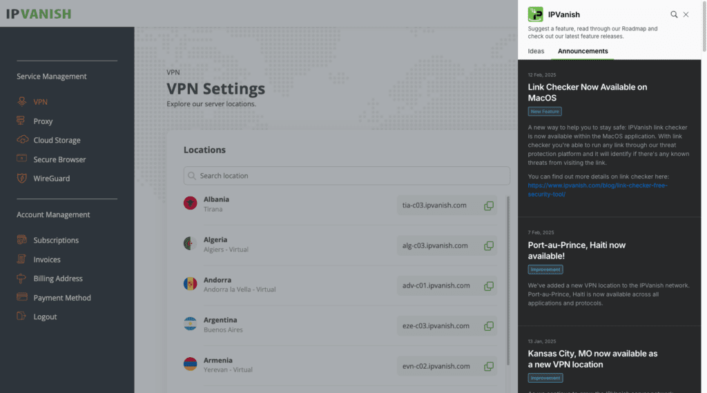Select the eze-c03.ipvanish.com hostname text
707x393 pixels.
click(x=436, y=326)
